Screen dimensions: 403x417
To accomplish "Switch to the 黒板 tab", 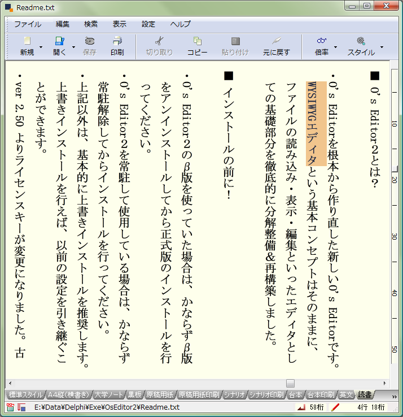I will tap(135, 395).
